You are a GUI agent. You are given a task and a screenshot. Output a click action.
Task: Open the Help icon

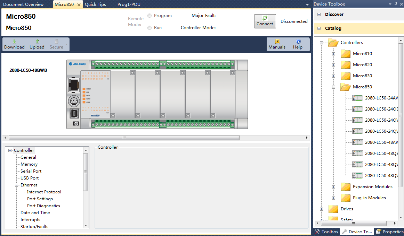pos(298,41)
